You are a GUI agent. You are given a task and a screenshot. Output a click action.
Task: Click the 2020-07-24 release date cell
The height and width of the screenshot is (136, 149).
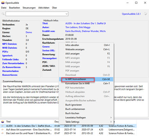coord(87,130)
